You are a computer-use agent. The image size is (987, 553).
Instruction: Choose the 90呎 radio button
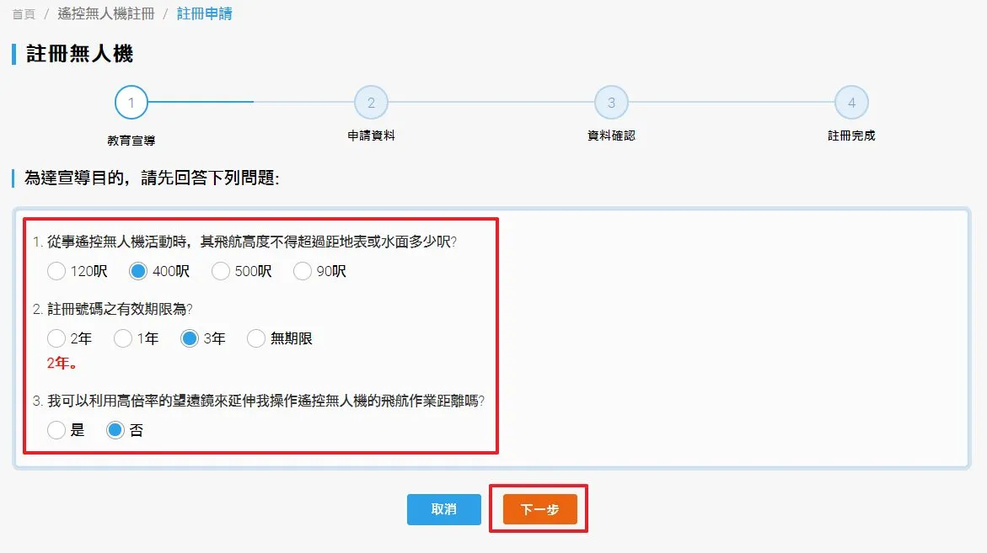point(302,271)
